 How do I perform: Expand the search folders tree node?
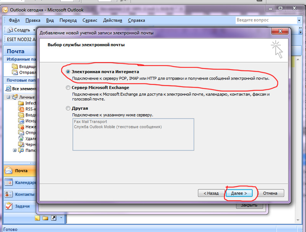pyautogui.click(x=15, y=150)
